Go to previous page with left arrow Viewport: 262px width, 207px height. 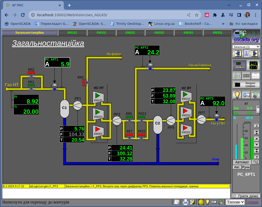coord(238,53)
